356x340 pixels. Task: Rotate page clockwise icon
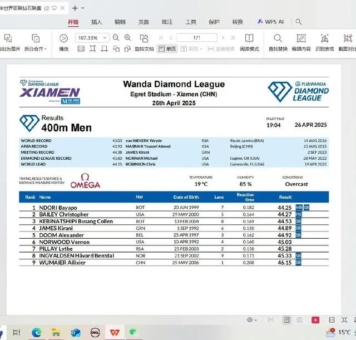(x=127, y=49)
